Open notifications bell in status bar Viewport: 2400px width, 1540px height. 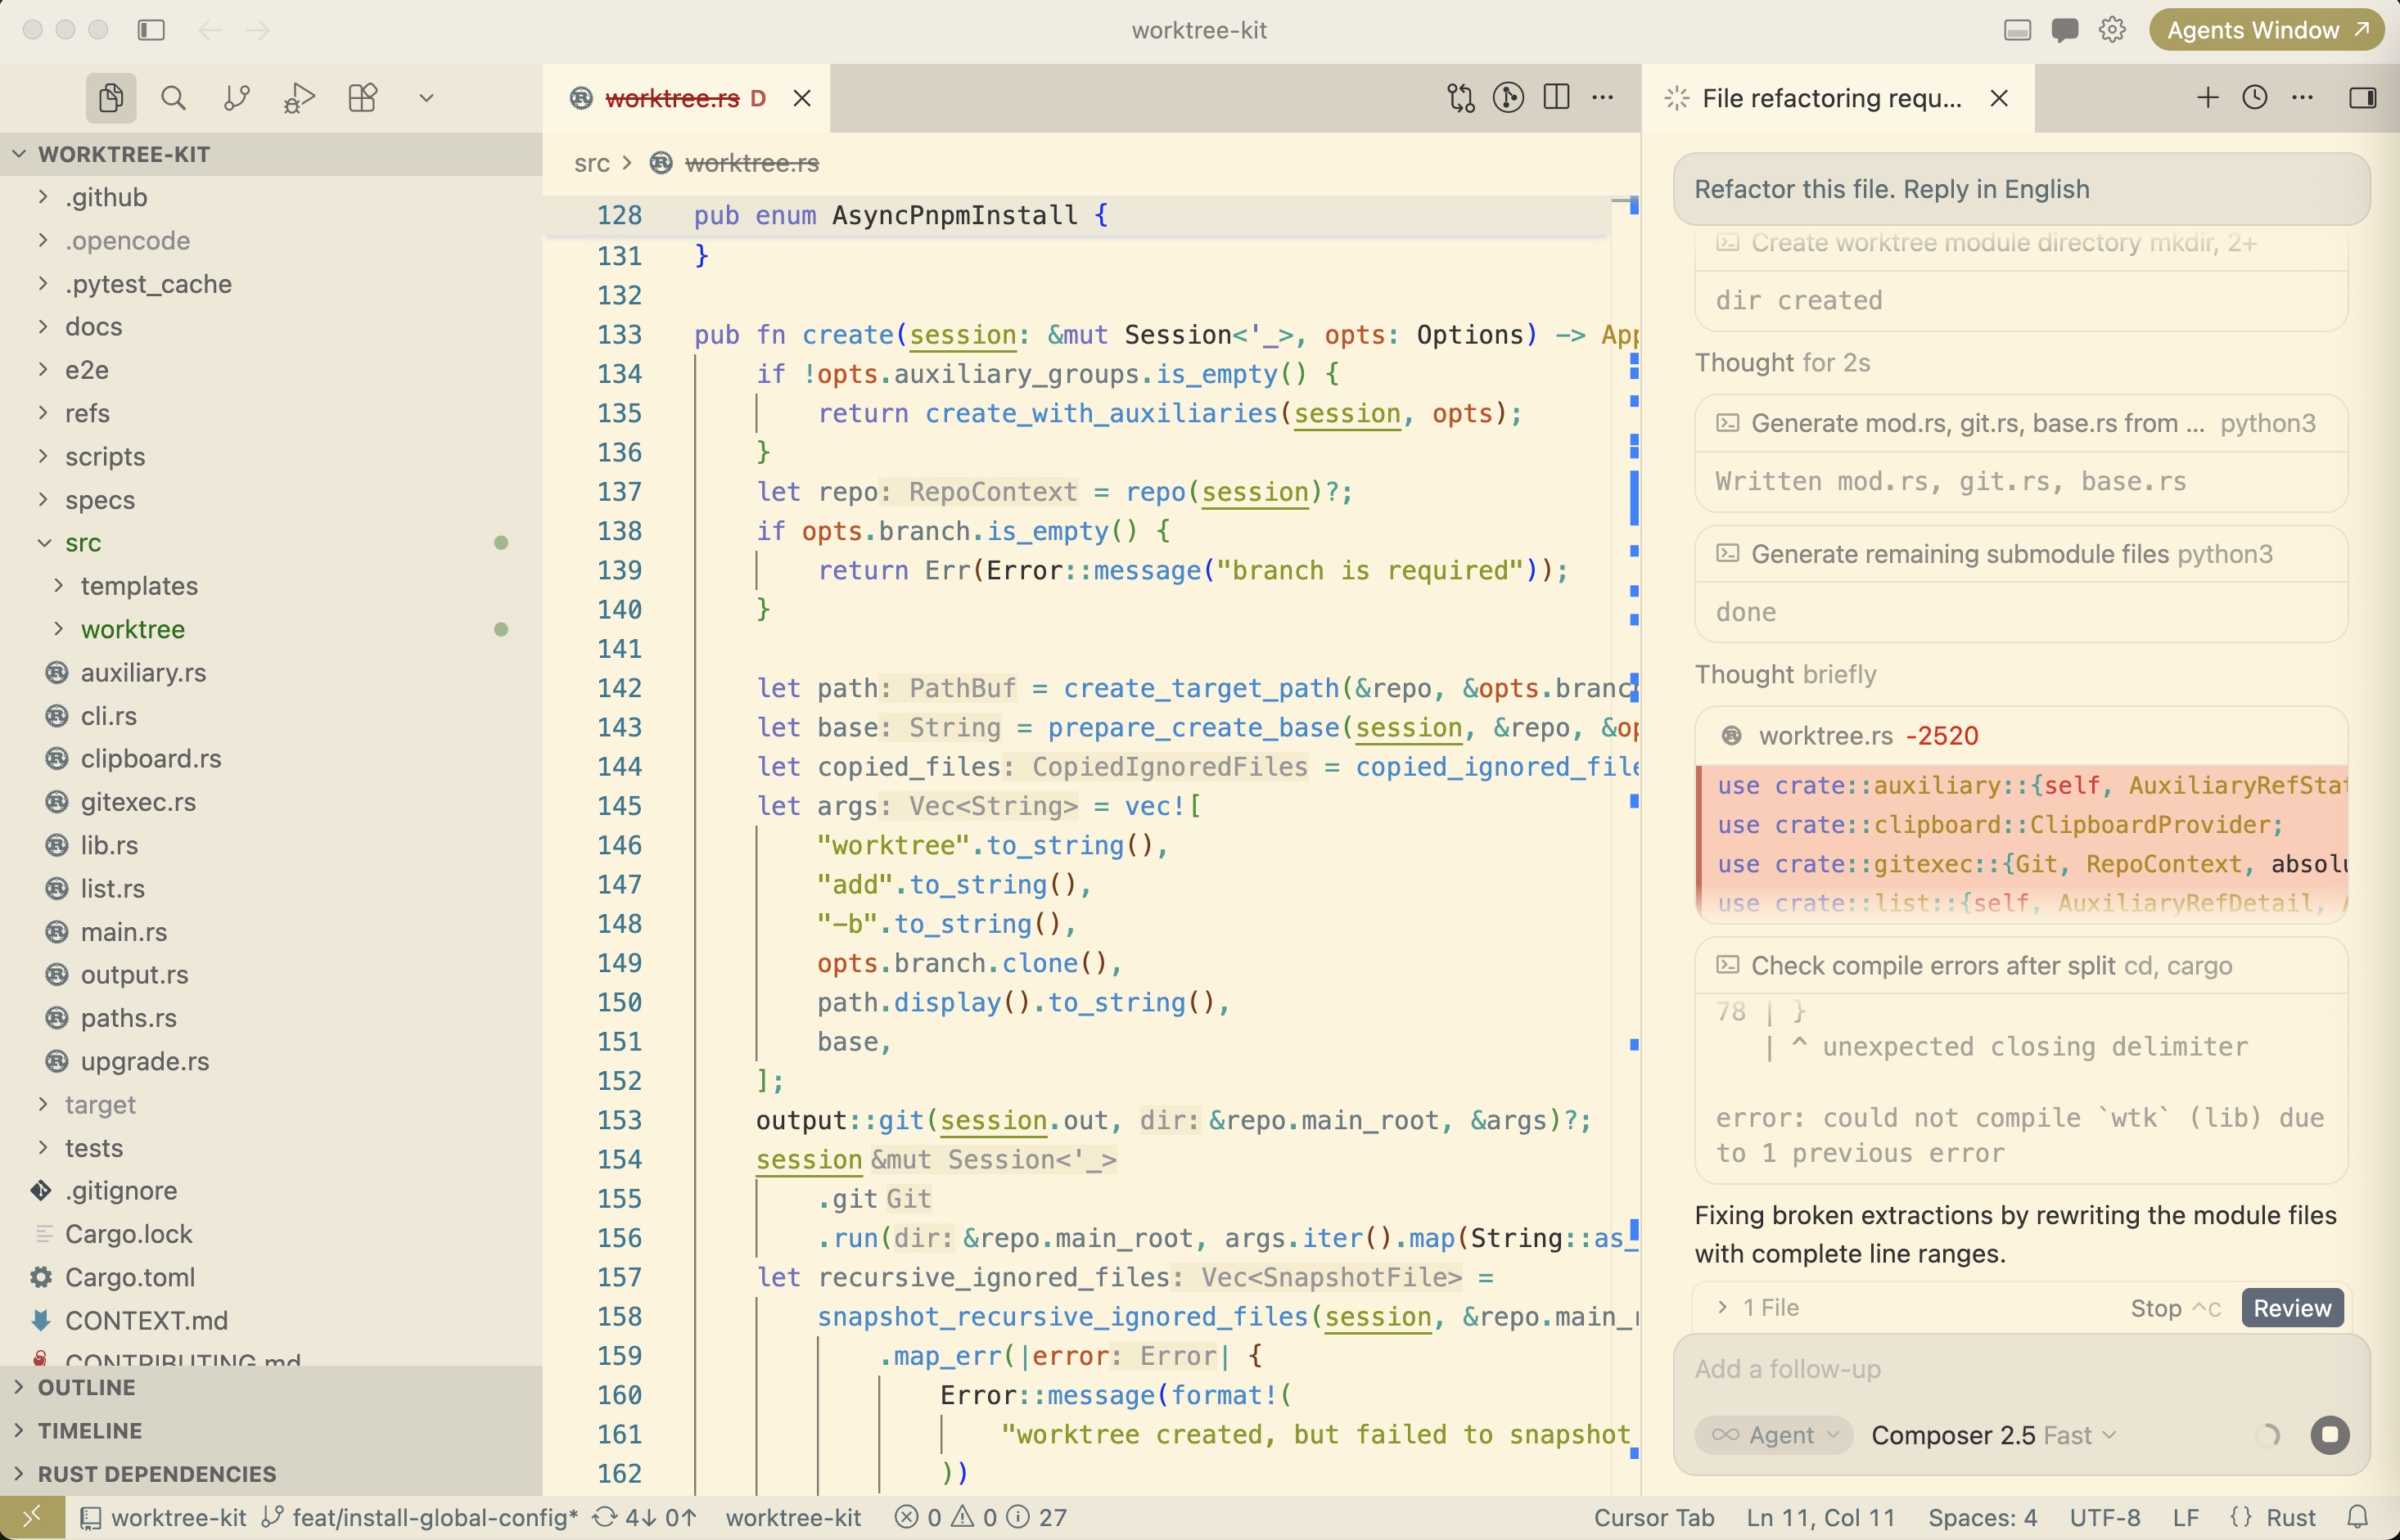pyautogui.click(x=2358, y=1518)
